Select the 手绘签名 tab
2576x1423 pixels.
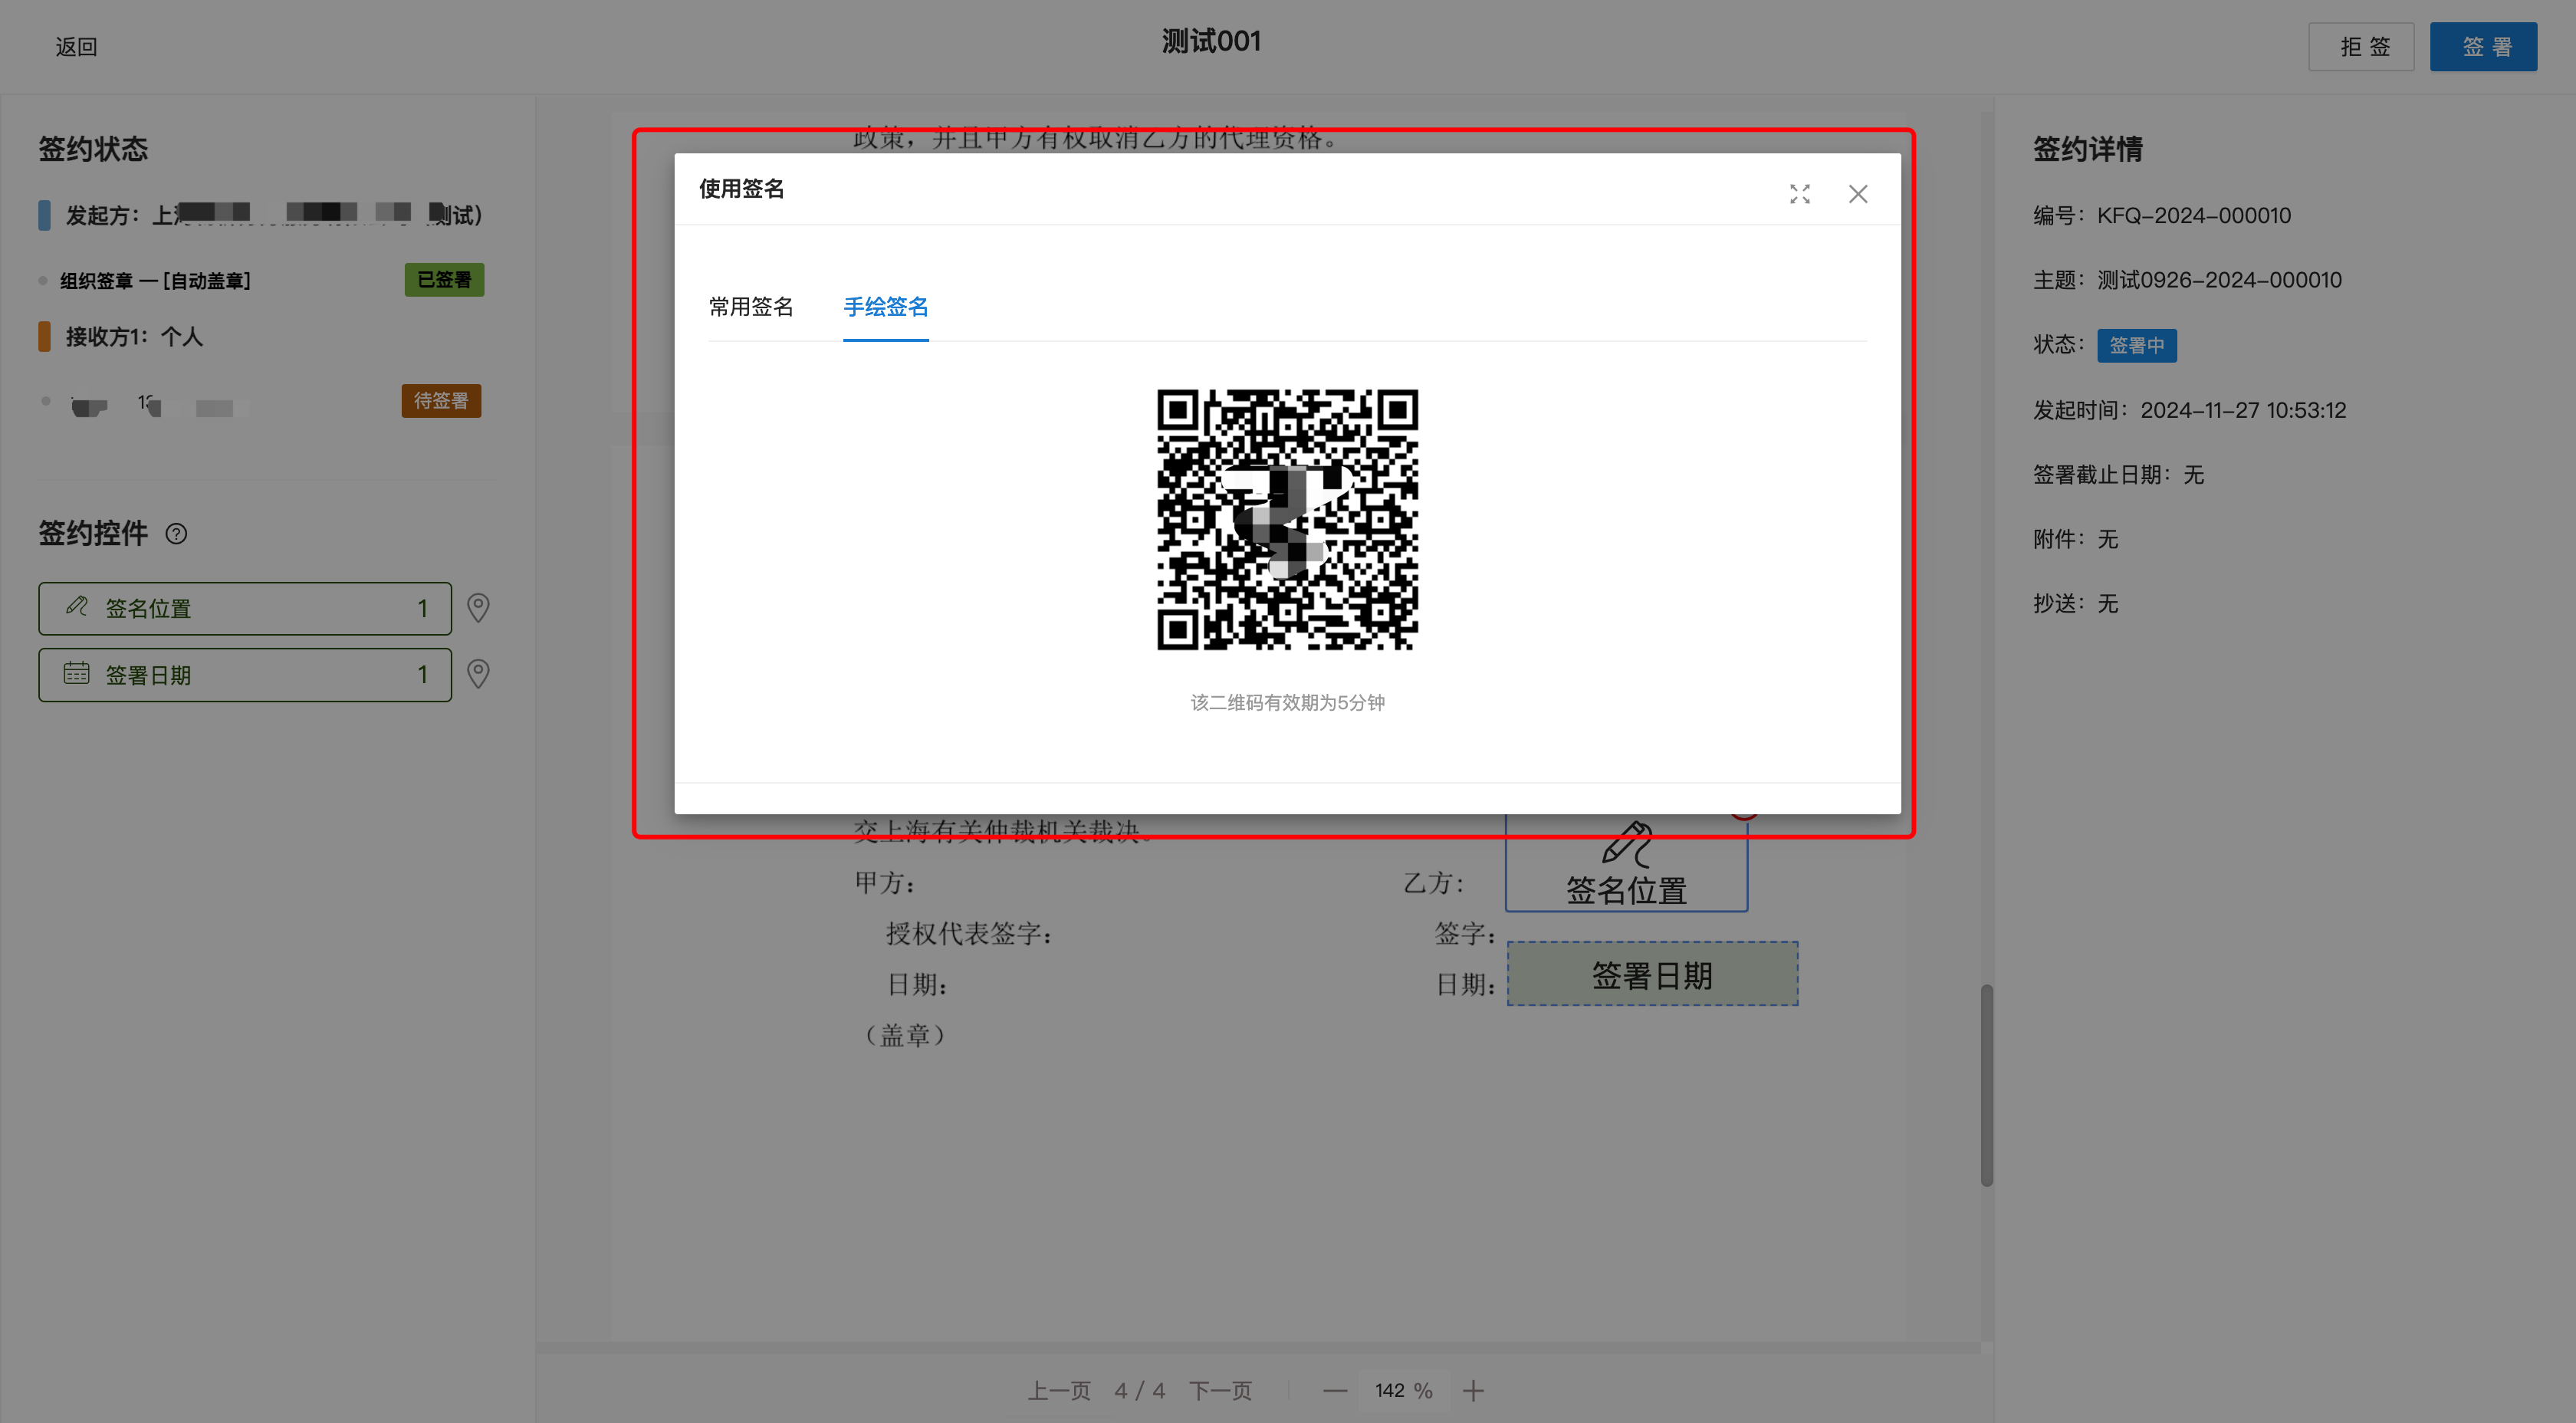click(x=885, y=307)
